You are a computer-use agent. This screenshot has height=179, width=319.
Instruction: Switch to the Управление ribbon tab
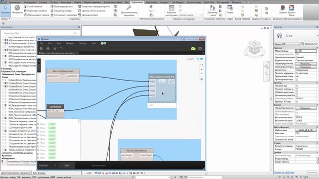[x=137, y=2]
